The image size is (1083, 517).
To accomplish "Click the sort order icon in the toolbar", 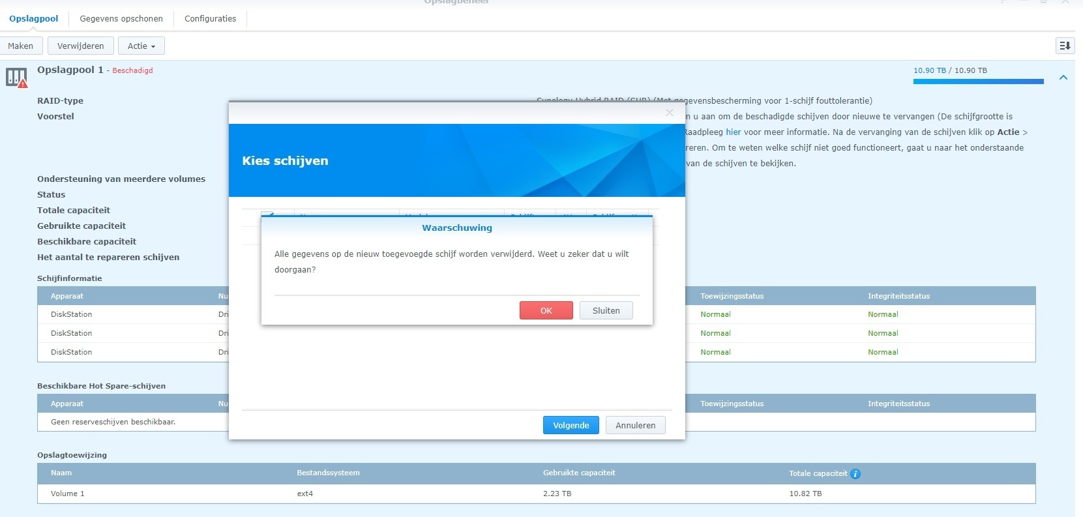I will click(x=1064, y=46).
